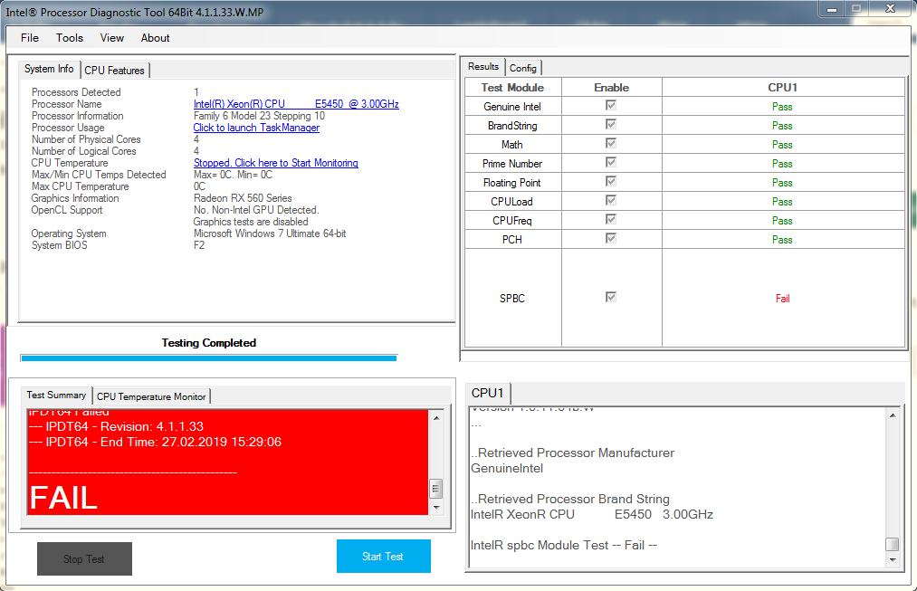Toggle the Genuine Intel test checkbox

point(611,105)
